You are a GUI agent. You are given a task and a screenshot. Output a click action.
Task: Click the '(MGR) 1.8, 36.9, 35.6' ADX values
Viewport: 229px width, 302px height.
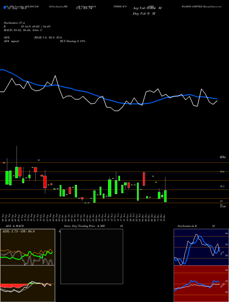48,38
